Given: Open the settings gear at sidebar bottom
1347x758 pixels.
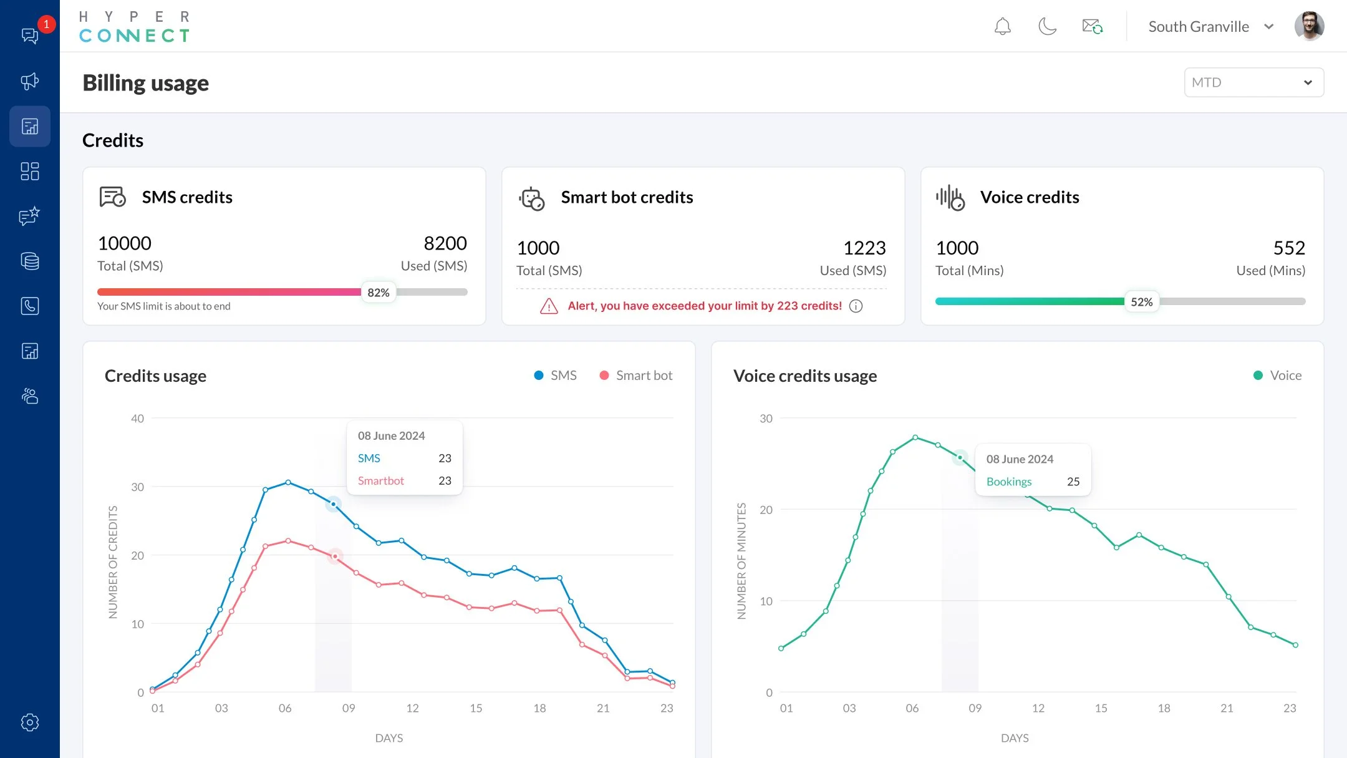Looking at the screenshot, I should click(29, 722).
